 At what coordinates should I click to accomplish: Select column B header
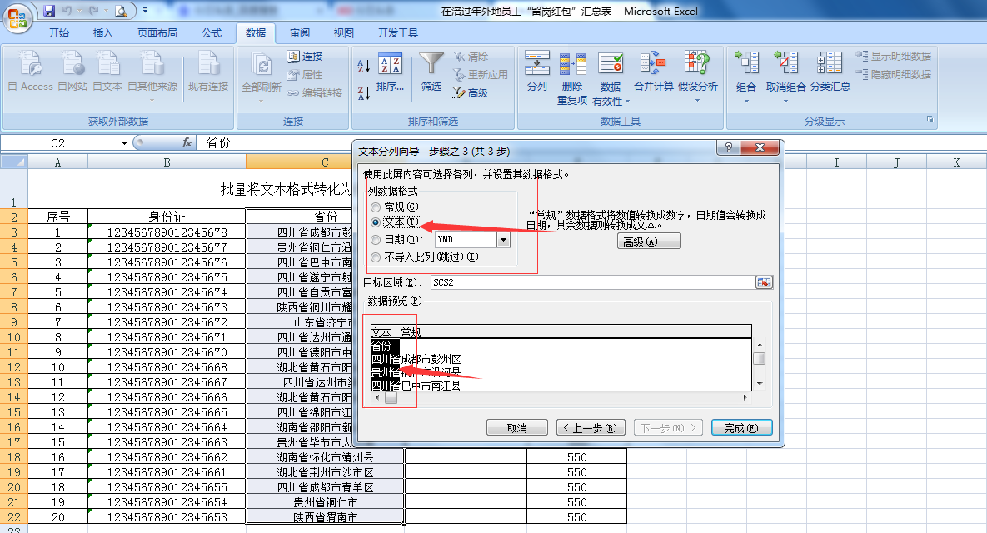[x=167, y=162]
